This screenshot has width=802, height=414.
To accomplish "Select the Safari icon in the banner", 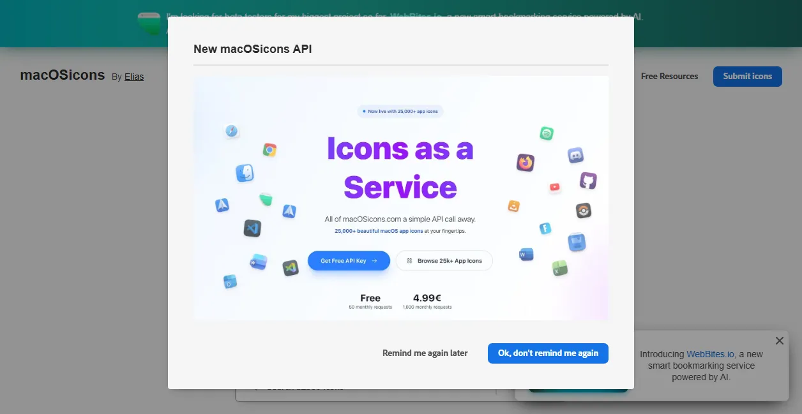I will click(x=231, y=132).
